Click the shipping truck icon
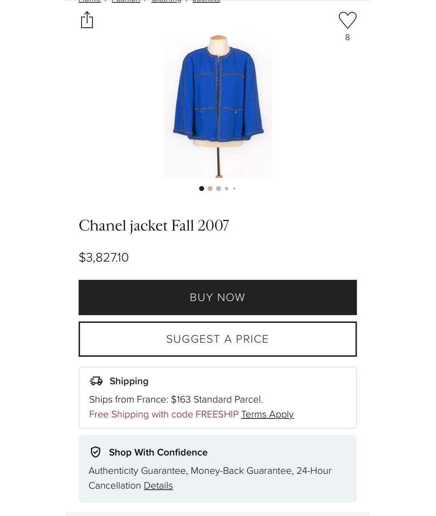 (x=96, y=381)
